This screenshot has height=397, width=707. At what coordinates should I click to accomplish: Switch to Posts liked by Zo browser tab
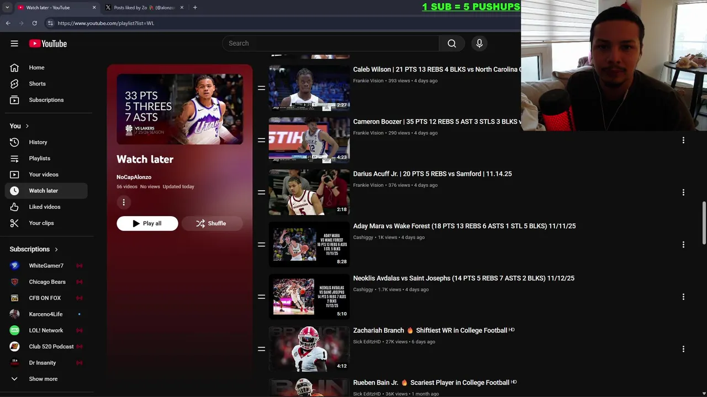pyautogui.click(x=144, y=8)
